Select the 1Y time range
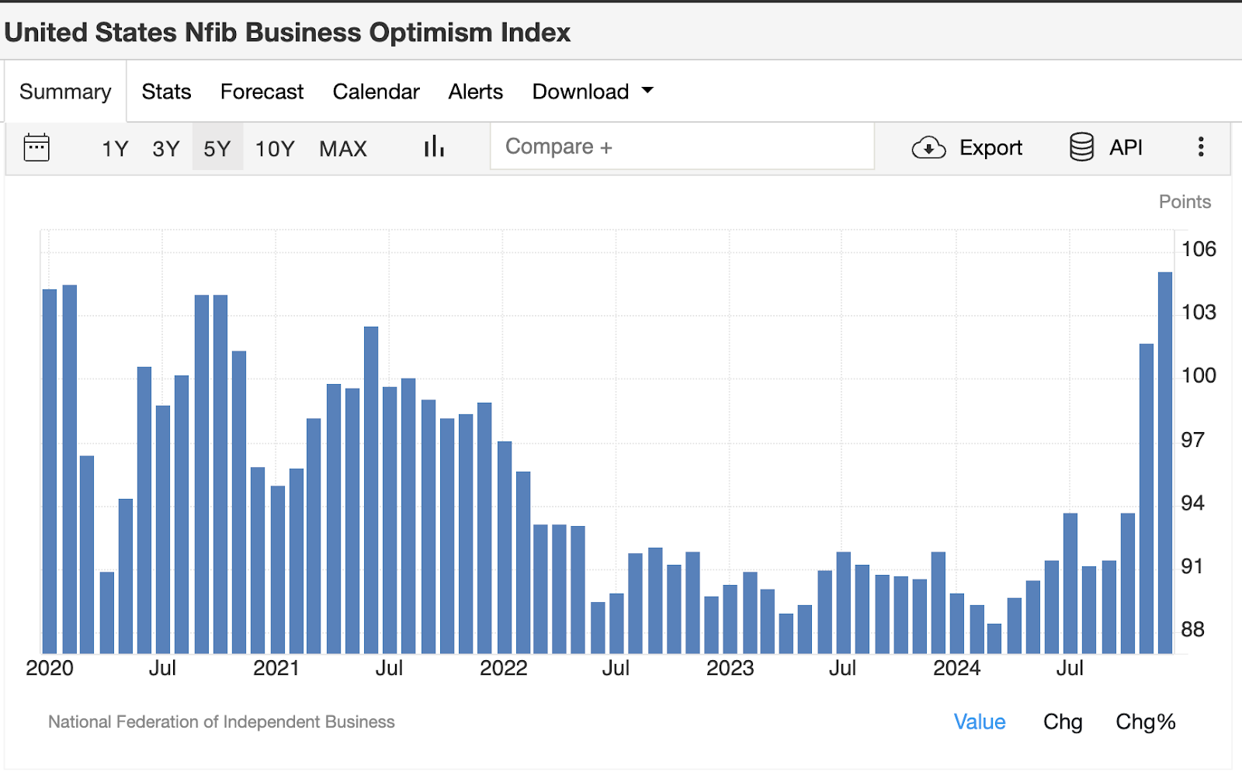 115,148
